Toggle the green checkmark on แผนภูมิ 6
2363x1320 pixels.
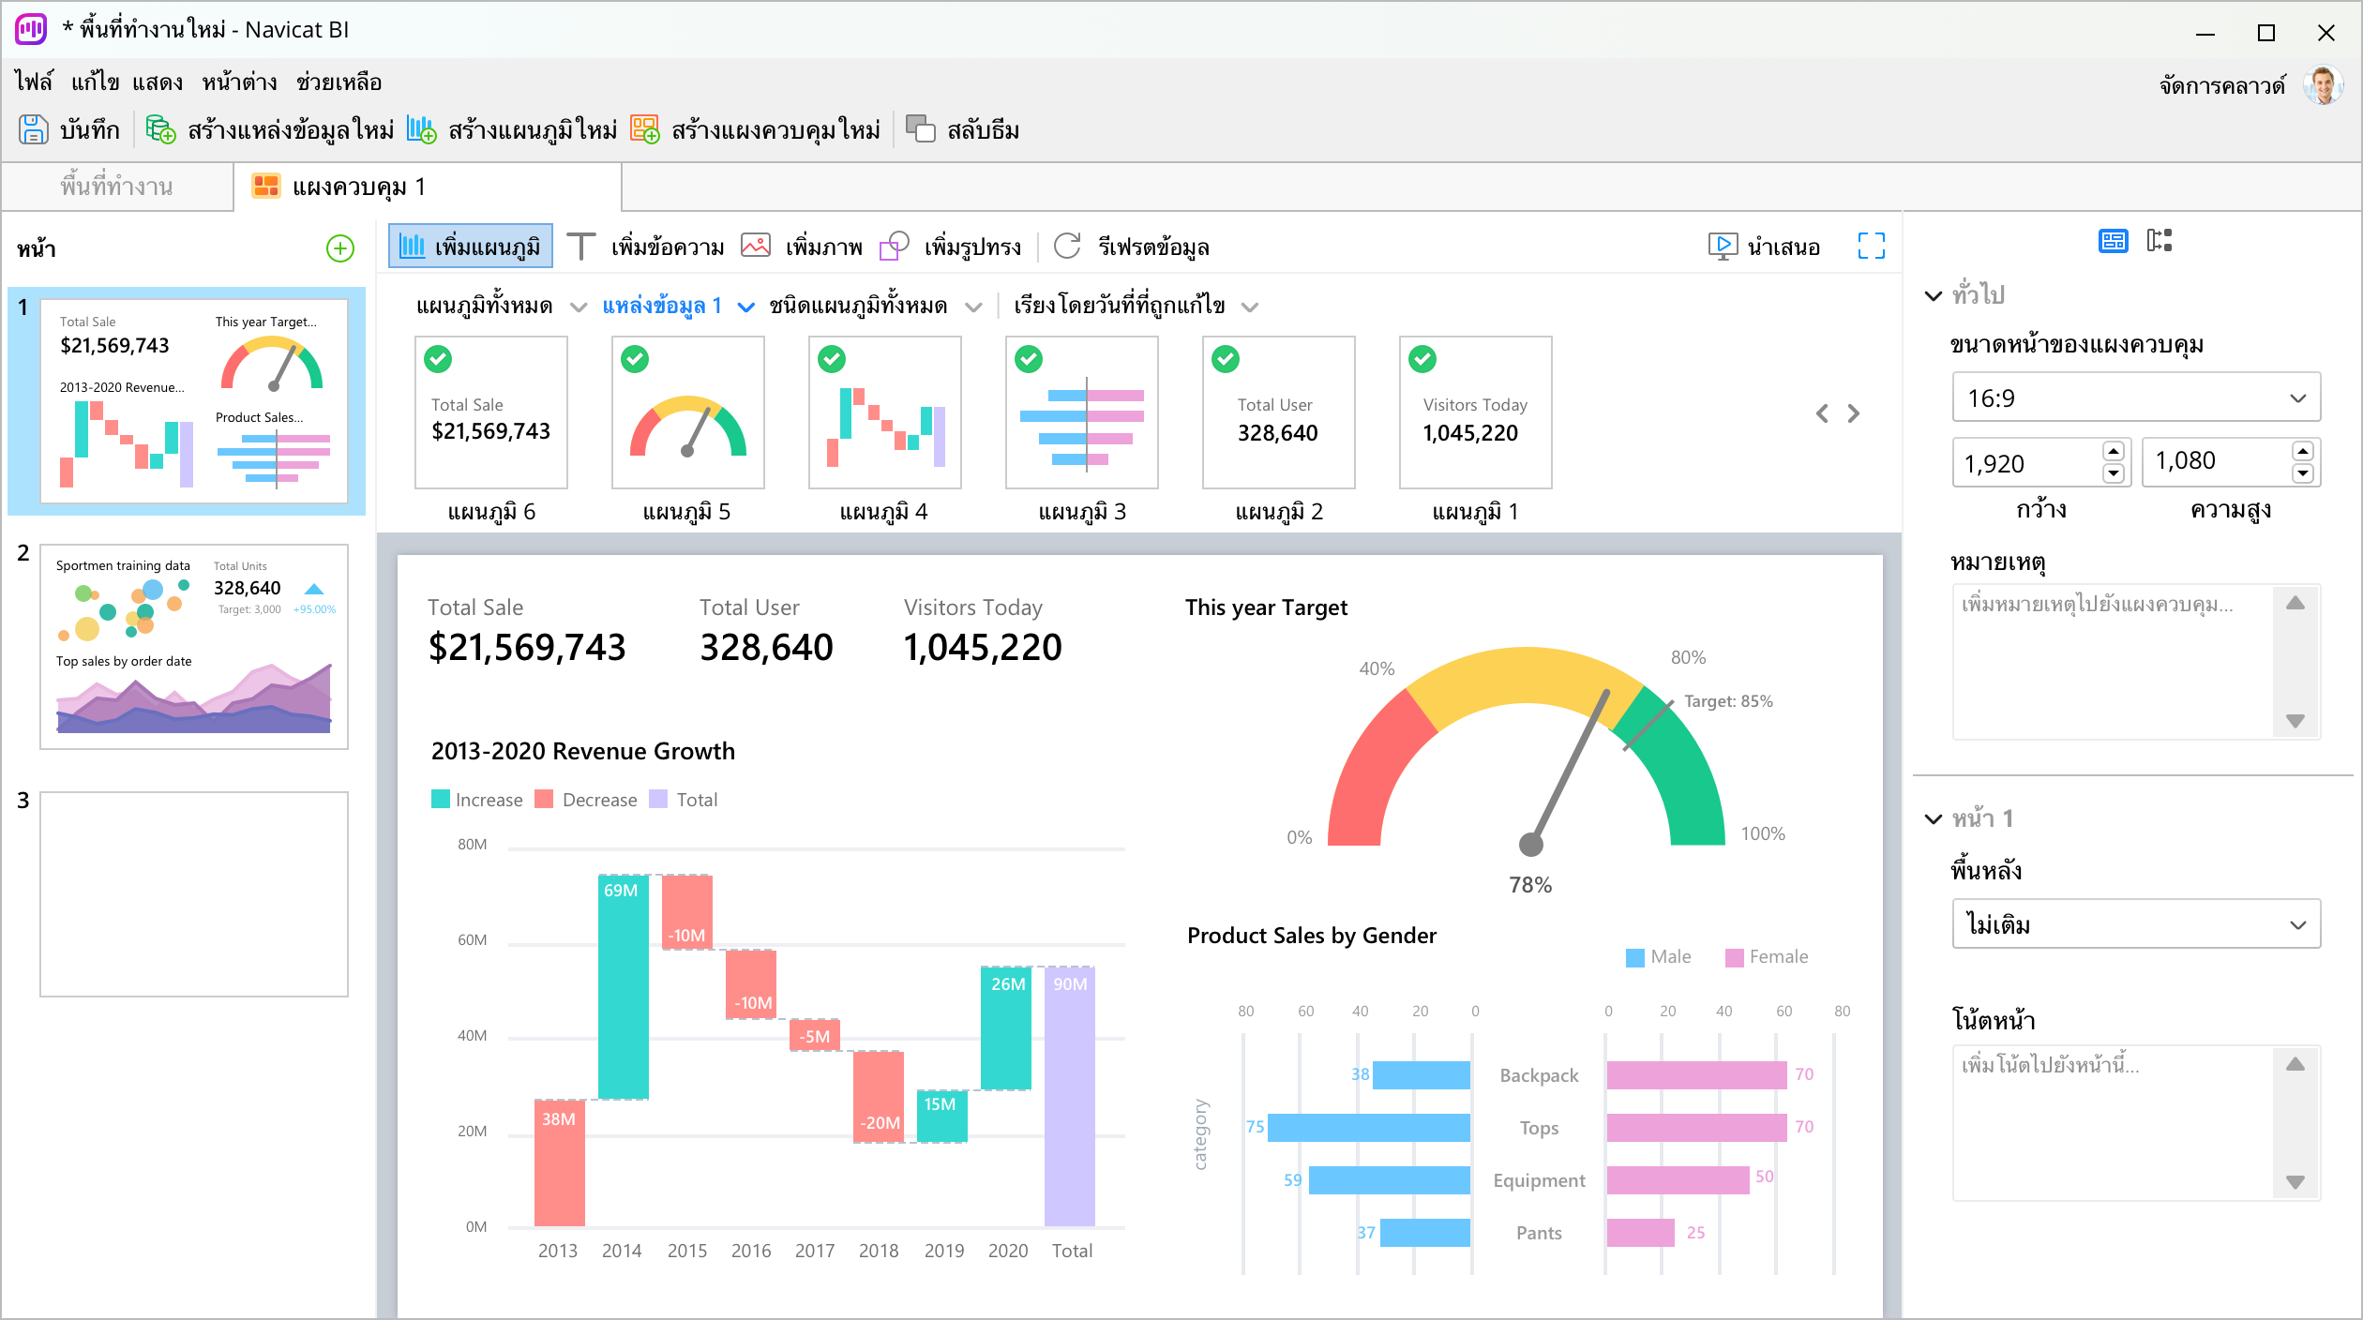[438, 359]
